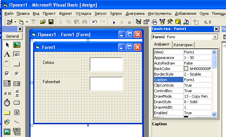The width and height of the screenshot is (226, 137).
Task: Select the PictureBox tool
Action: click(17, 45)
